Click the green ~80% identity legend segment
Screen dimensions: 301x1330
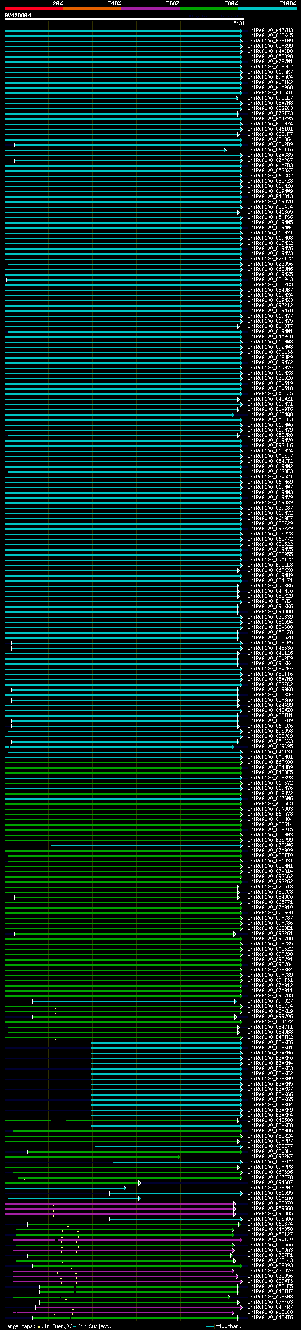click(x=209, y=8)
